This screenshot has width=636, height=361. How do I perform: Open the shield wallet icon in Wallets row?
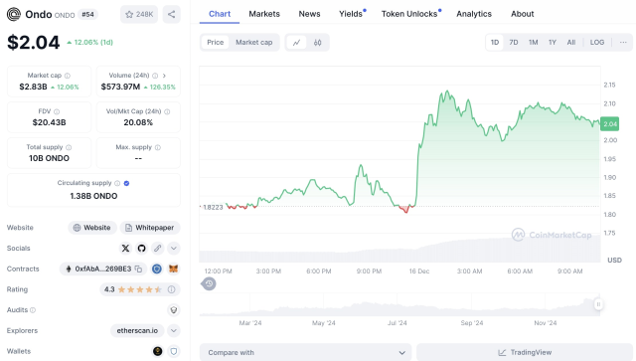click(174, 351)
